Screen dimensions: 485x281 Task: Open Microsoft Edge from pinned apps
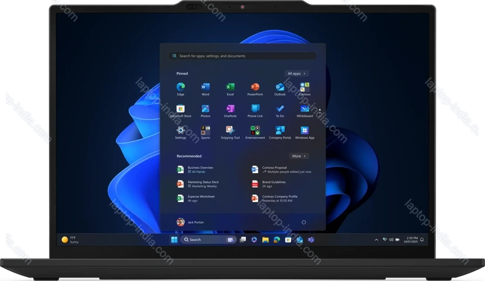tap(180, 88)
